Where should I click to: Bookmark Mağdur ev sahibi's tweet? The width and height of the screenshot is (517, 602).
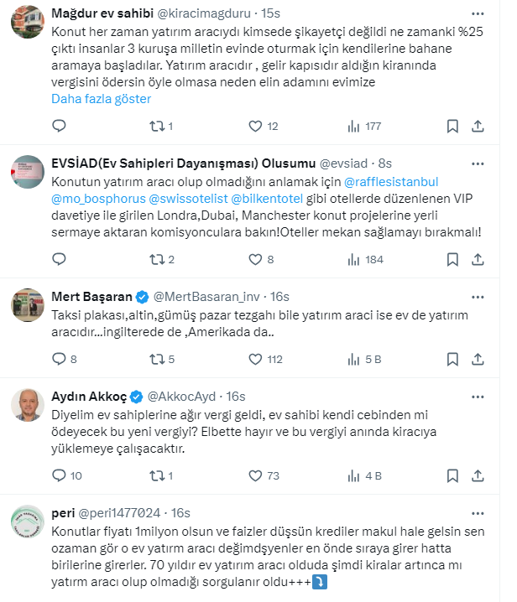point(452,127)
